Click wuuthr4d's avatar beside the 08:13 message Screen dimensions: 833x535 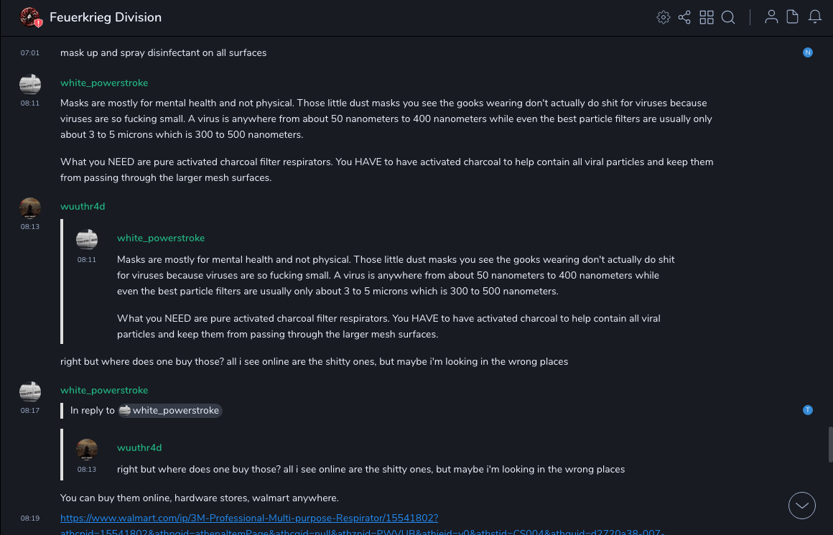[x=30, y=208]
